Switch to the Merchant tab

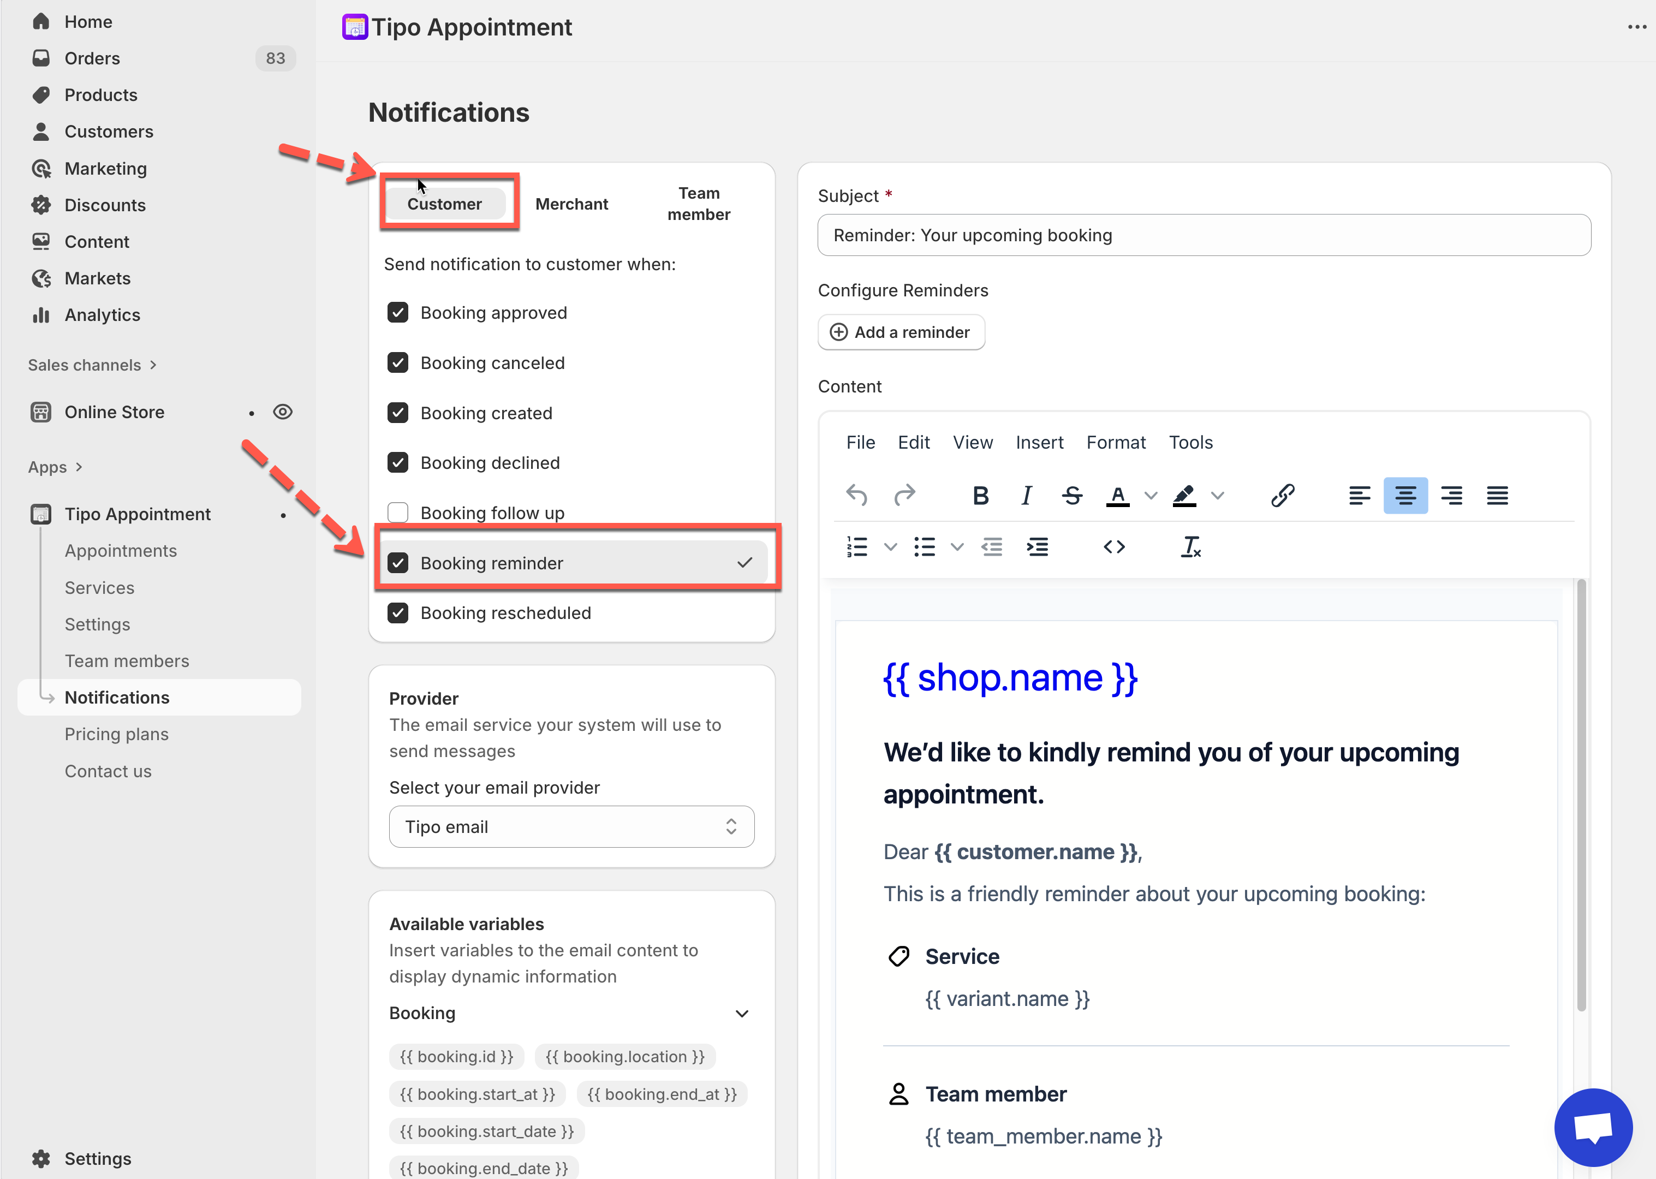[571, 204]
